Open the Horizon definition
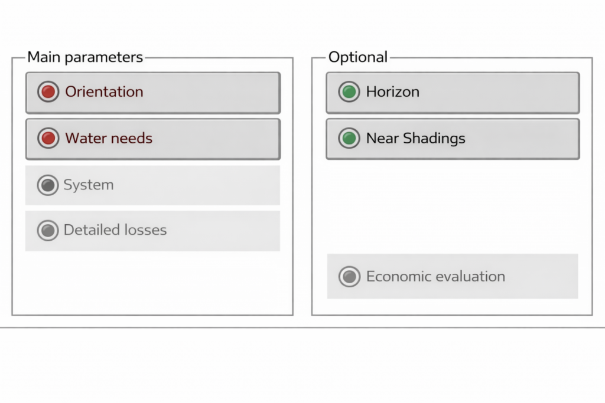The image size is (605, 403). pos(453,93)
